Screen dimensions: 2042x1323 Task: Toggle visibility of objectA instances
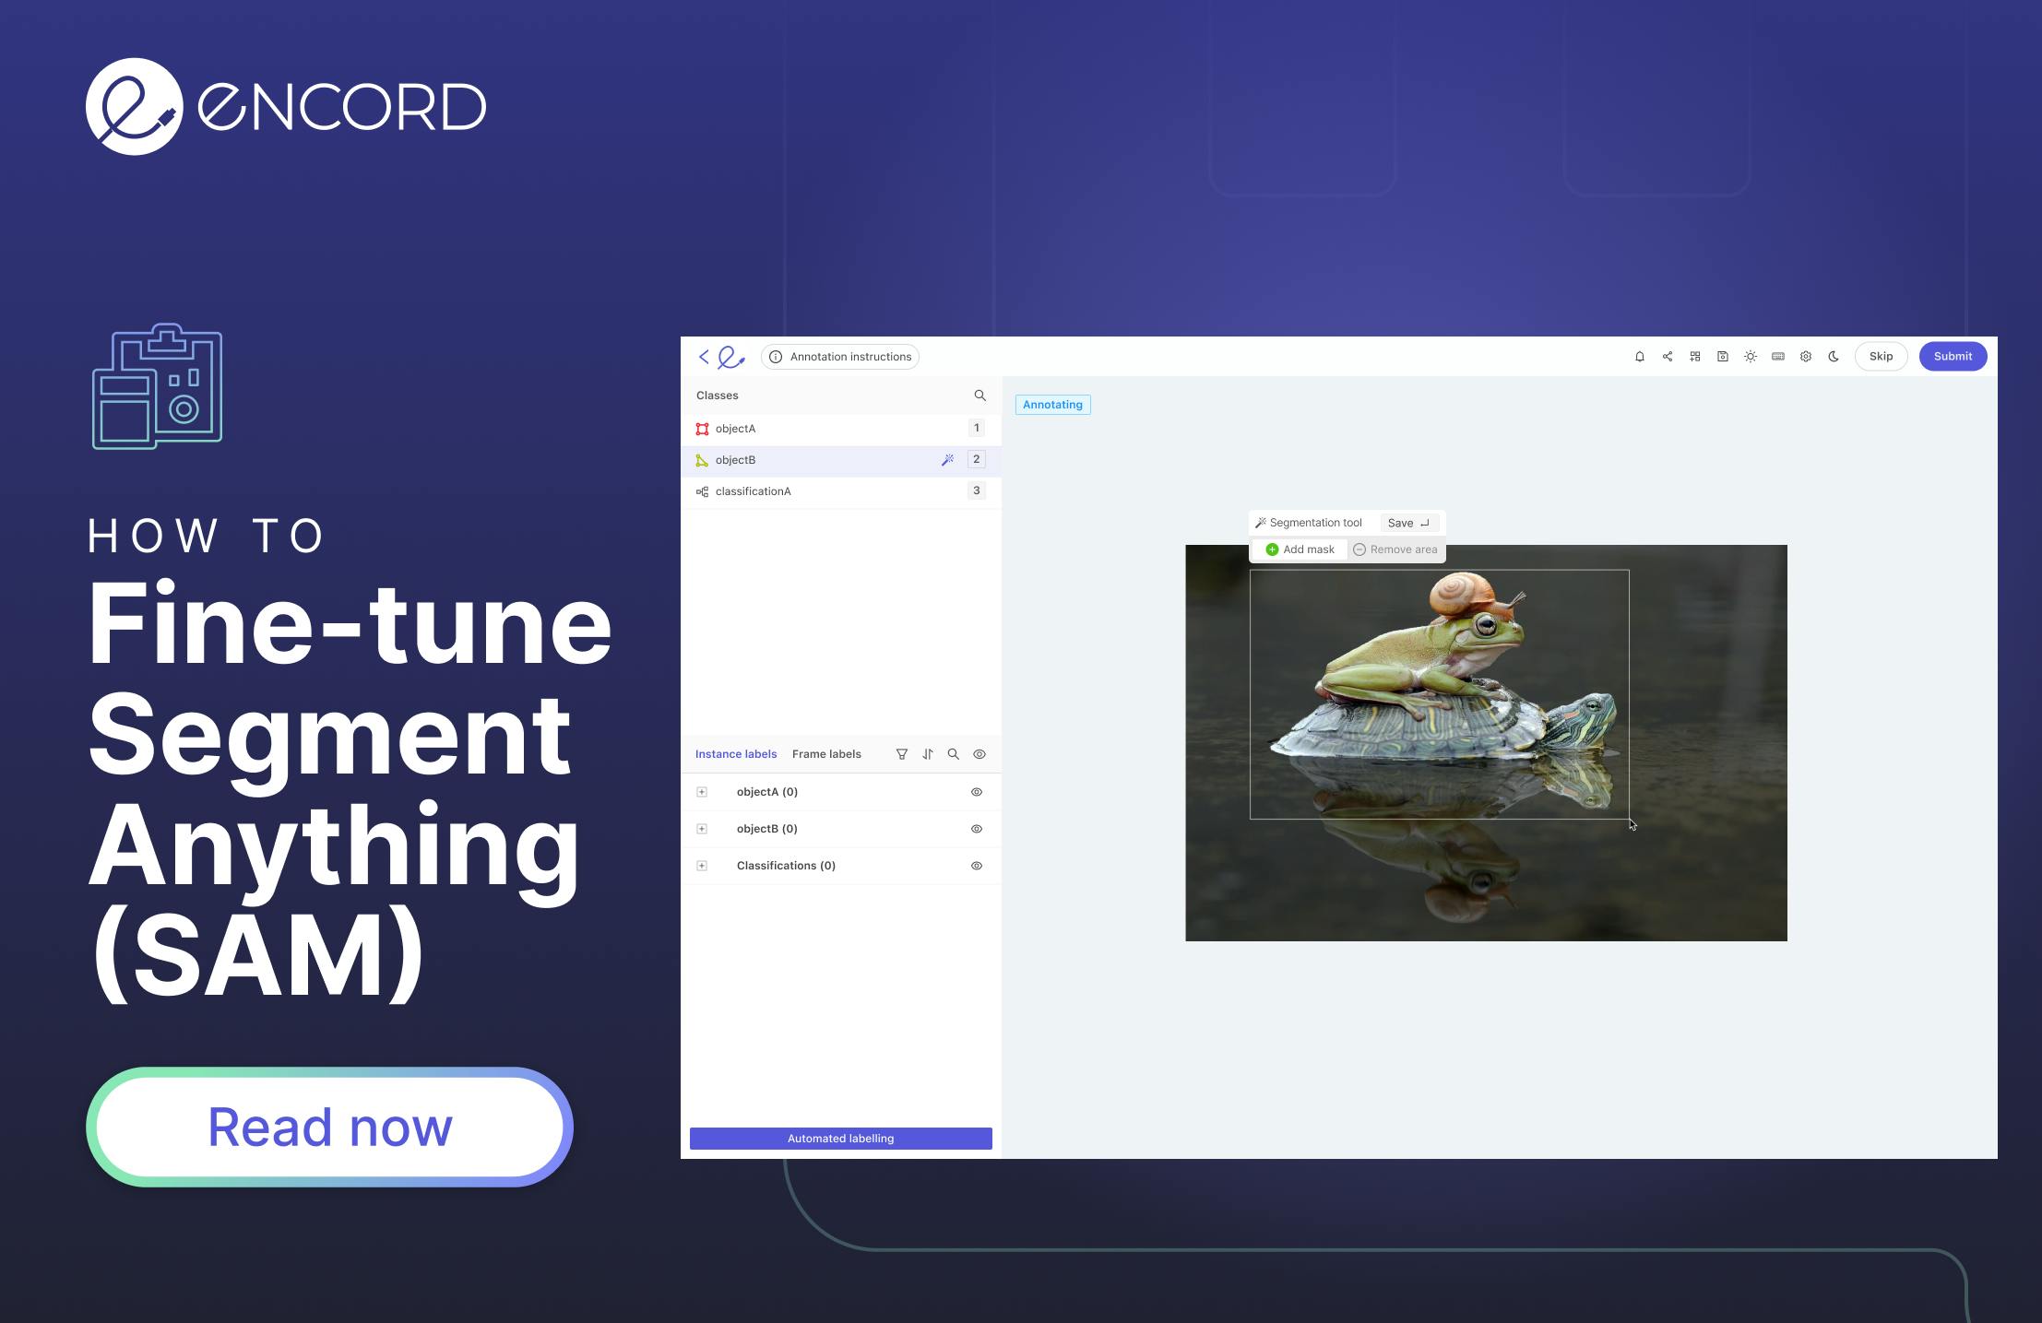pos(976,791)
